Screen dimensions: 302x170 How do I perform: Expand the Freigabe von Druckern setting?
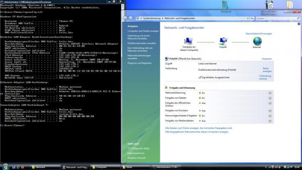[x=270, y=111]
